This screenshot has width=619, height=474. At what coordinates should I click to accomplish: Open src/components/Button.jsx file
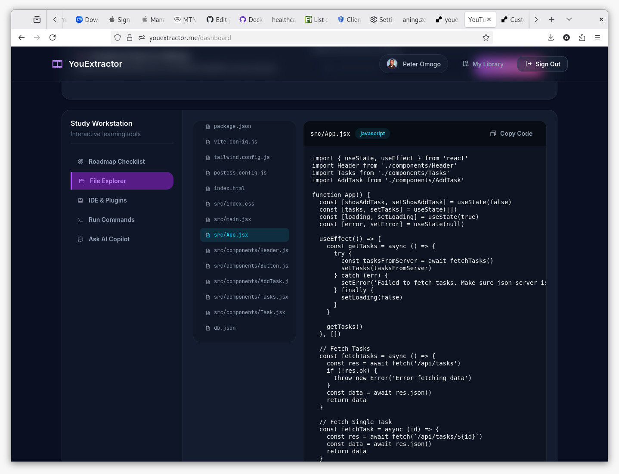[x=245, y=266]
